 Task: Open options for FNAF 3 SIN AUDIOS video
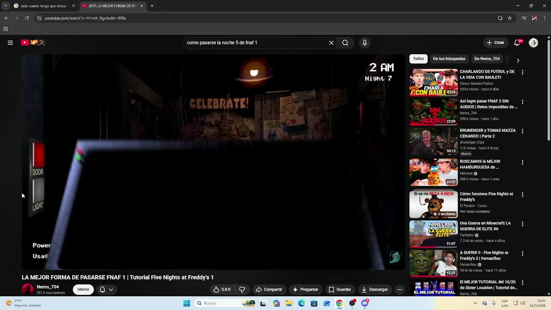pyautogui.click(x=523, y=102)
